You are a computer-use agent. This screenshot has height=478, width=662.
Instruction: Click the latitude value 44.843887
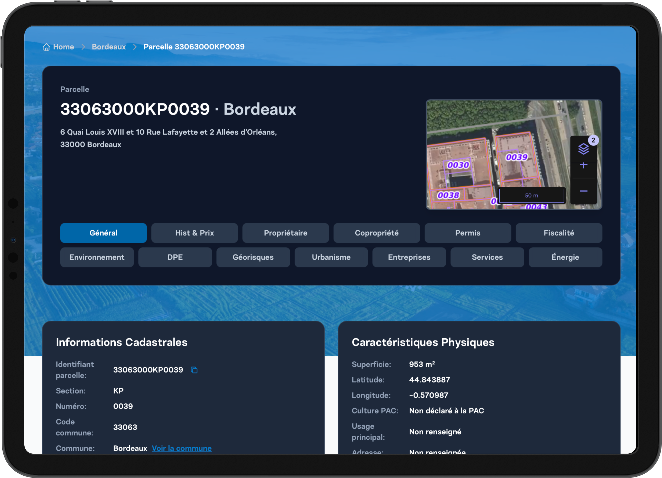coord(429,380)
